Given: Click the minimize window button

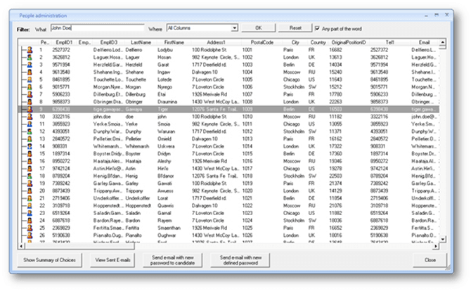Looking at the screenshot, I should tap(426, 15).
